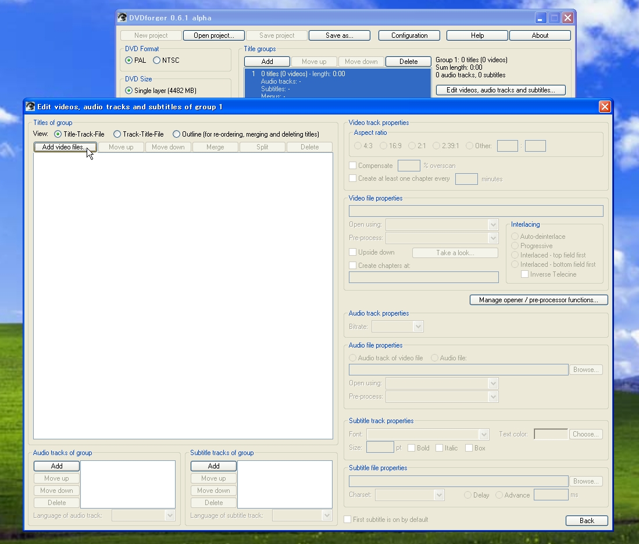Pick the 4:3 aspect ratio
The image size is (639, 544).
[358, 146]
